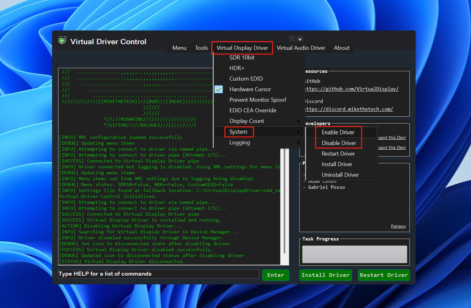Open the Tools menu
This screenshot has width=471, height=308.
[x=201, y=48]
